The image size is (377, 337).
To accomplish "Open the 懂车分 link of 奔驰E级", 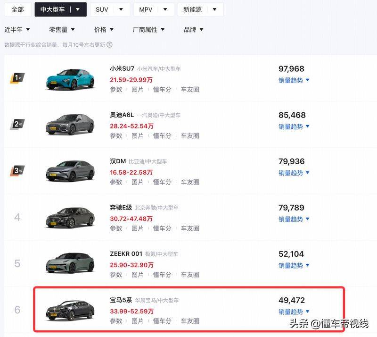I will (x=161, y=228).
